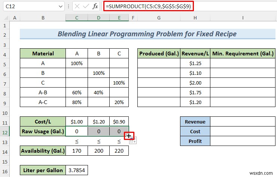Select column A header
The height and width of the screenshot is (177, 277).
pyautogui.click(x=15, y=18)
